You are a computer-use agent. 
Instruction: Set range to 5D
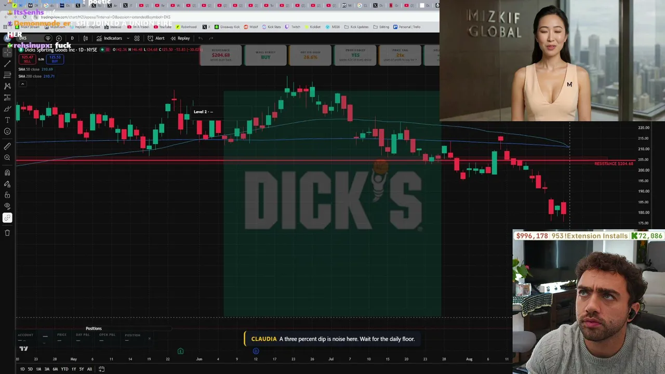[30, 369]
